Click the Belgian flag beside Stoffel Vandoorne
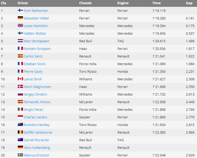This screenshot has height=158, width=197. point(20,132)
